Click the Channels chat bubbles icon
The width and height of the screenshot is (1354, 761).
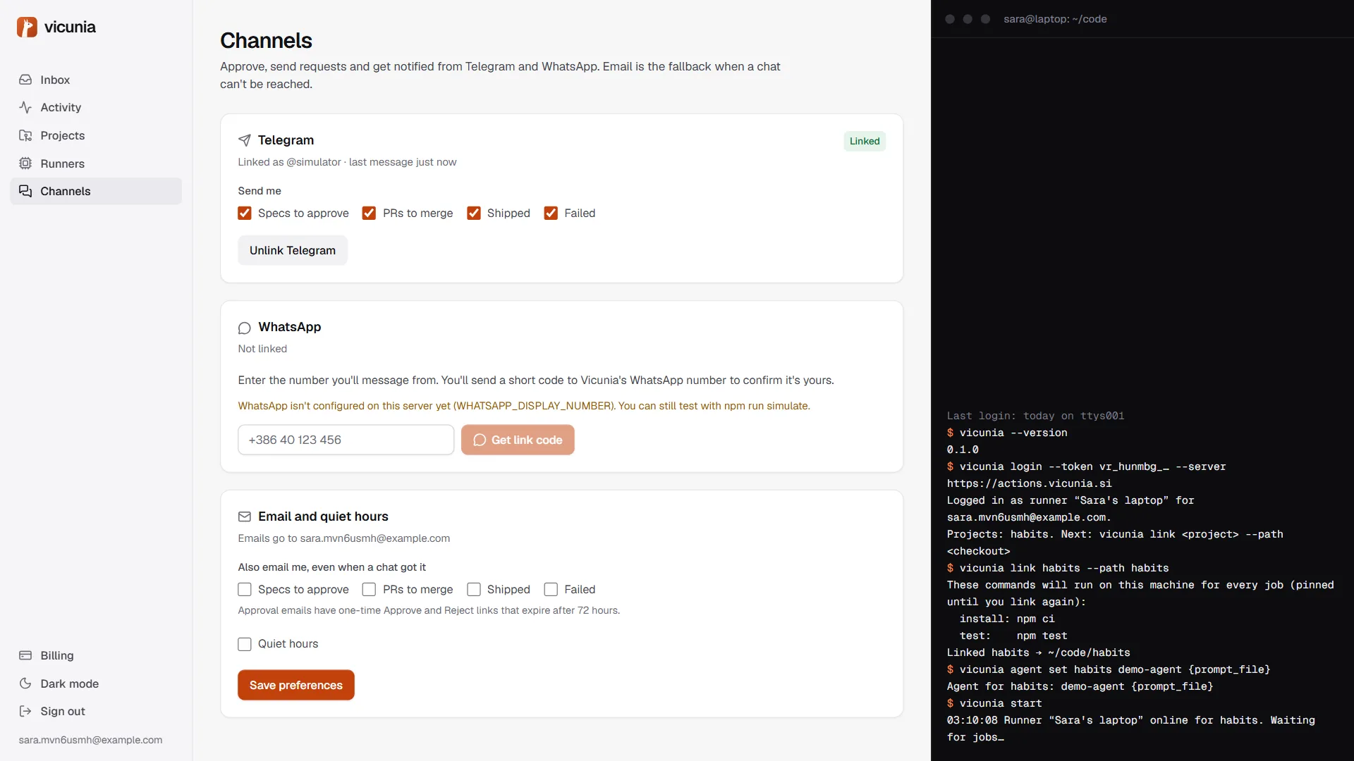25,191
